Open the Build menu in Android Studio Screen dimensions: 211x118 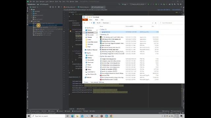(57, 1)
